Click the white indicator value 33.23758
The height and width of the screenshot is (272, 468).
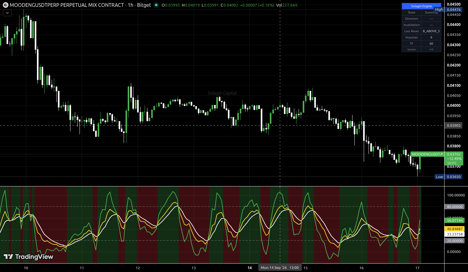point(455,234)
